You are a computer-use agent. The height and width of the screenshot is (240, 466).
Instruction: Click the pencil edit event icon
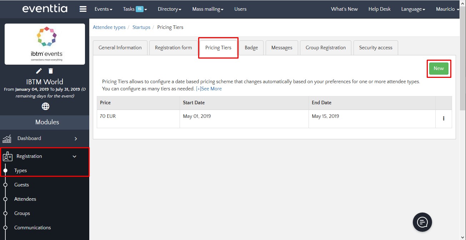[x=39, y=71]
